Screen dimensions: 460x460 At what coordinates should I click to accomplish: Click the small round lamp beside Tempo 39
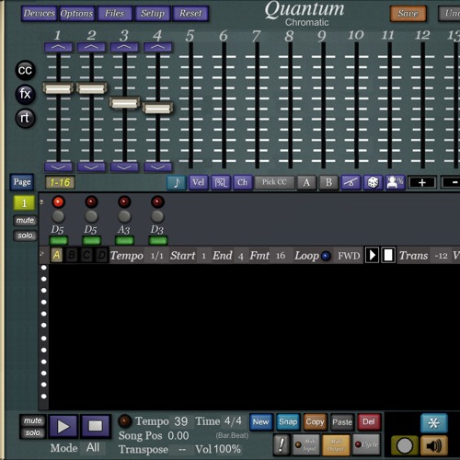coord(125,421)
